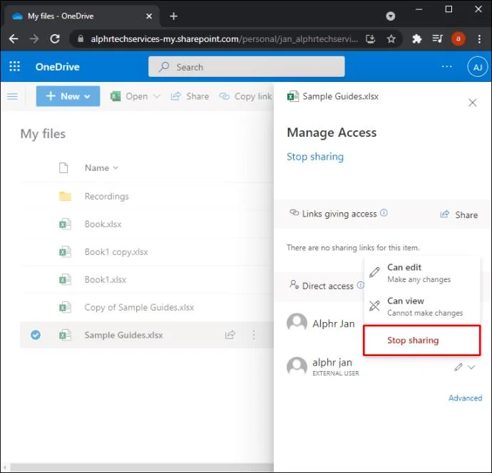Click the Alphr Jan user avatar
Image resolution: width=492 pixels, height=473 pixels.
point(297,323)
